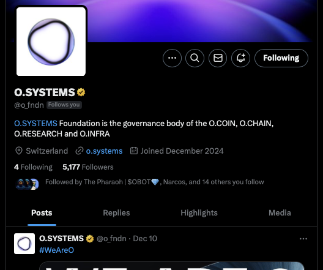Viewport: 323px width, 270px height.
Task: Click the gold verified badge beside profile name
Action: pyautogui.click(x=81, y=92)
